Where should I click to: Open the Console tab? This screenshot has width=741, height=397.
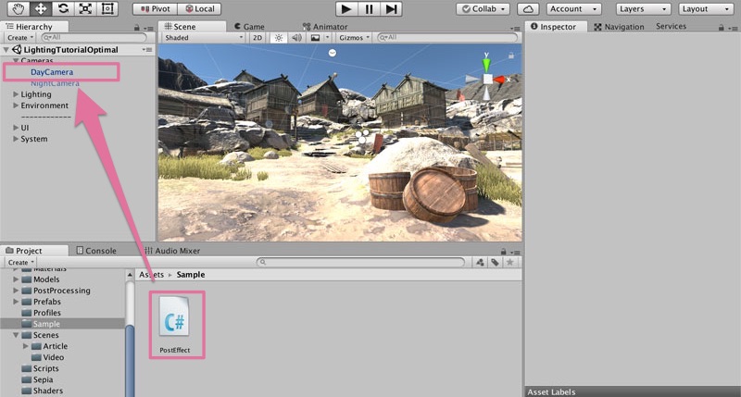click(x=96, y=251)
